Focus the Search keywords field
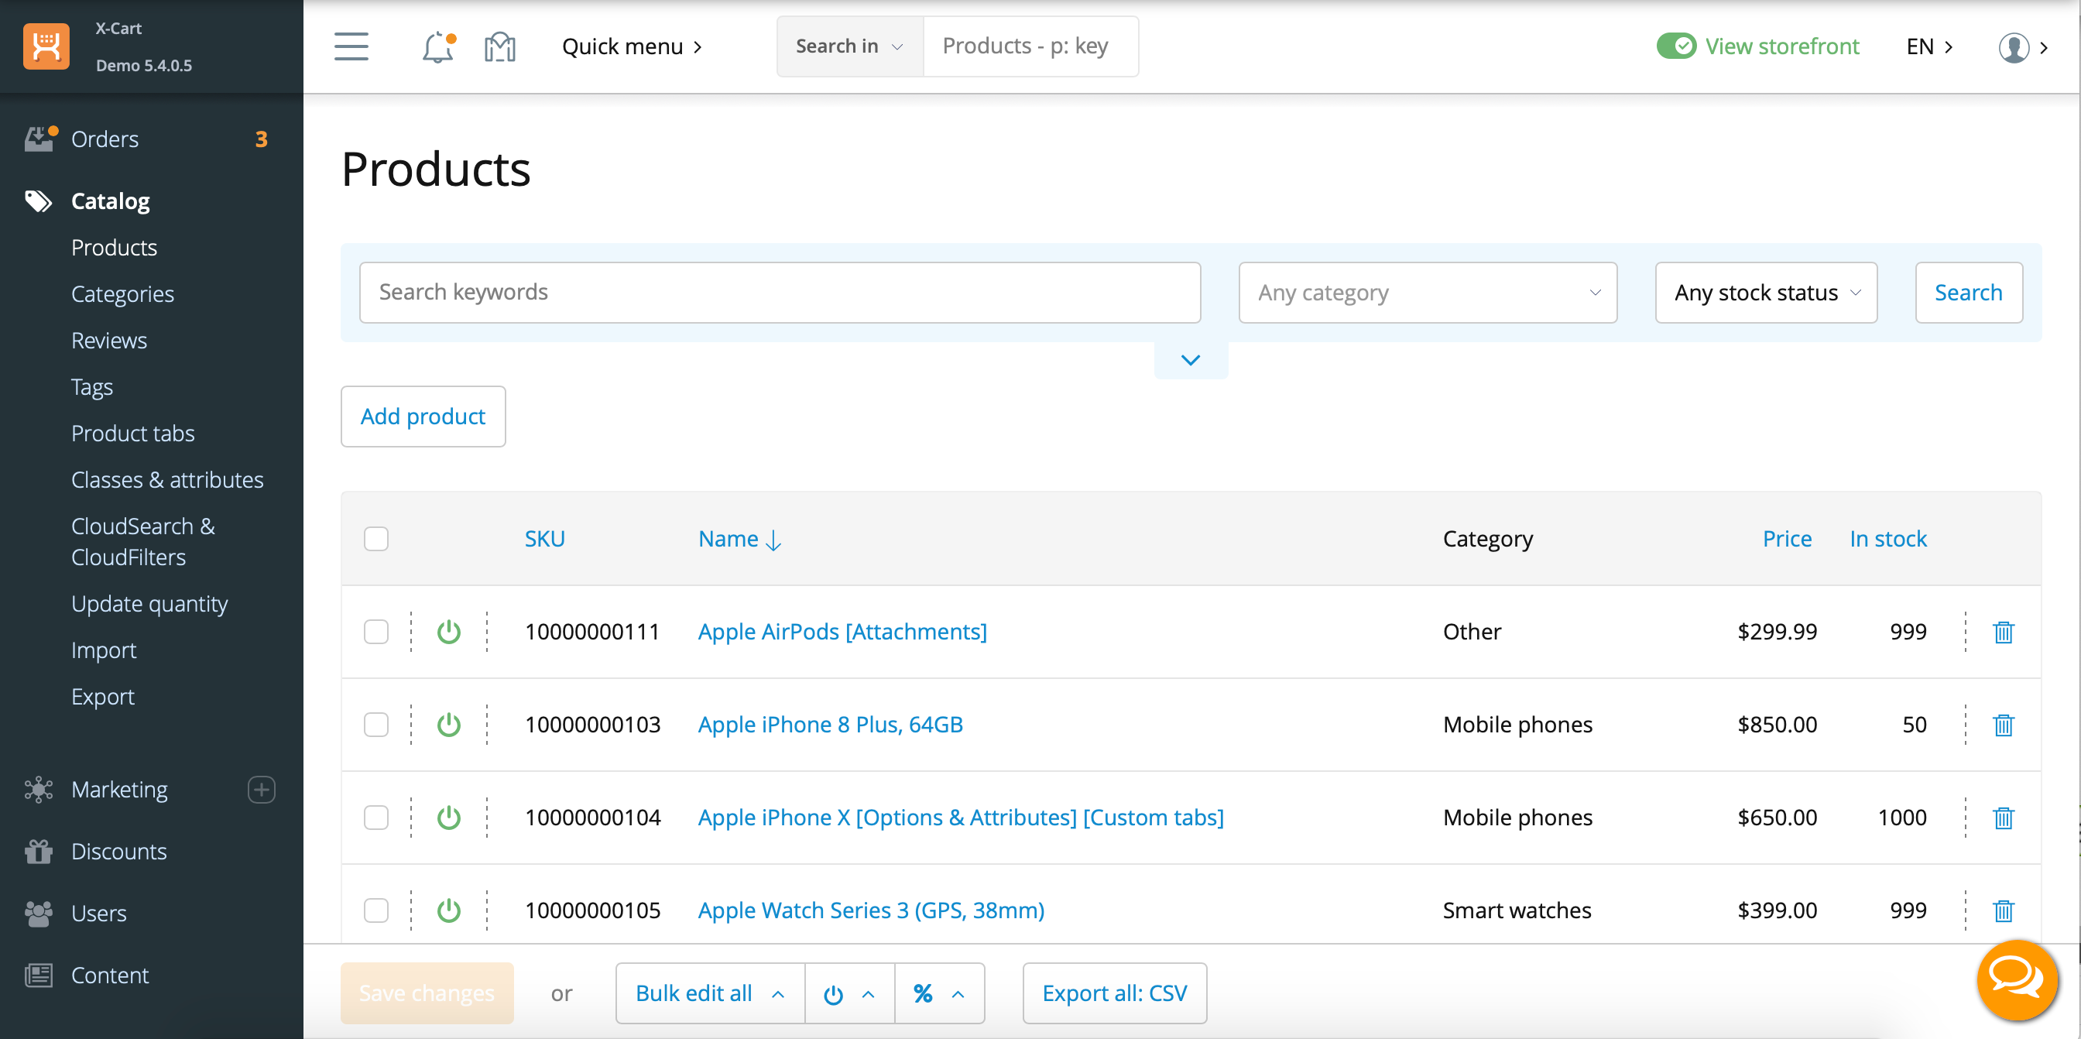The image size is (2081, 1039). [x=780, y=293]
